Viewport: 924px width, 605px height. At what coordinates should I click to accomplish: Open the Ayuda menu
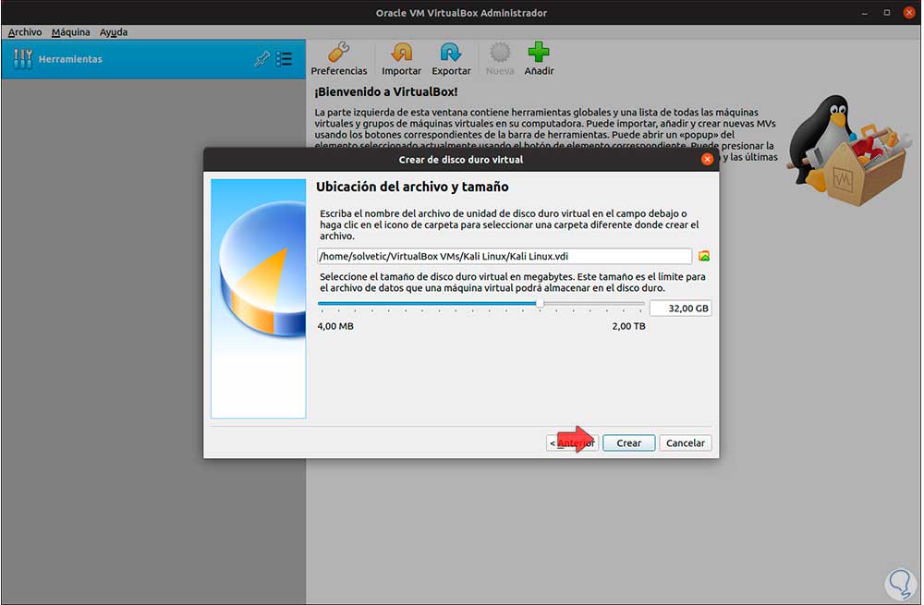113,32
